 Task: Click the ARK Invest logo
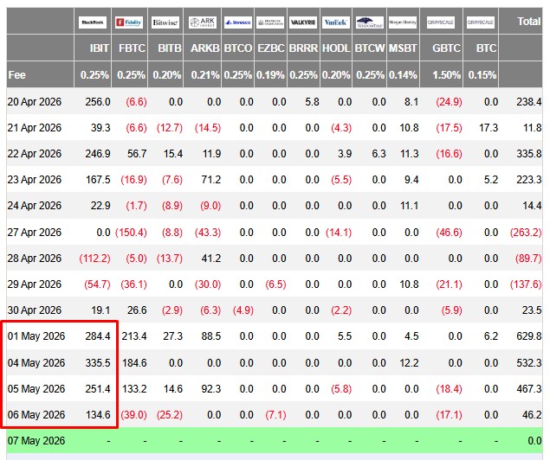click(203, 22)
